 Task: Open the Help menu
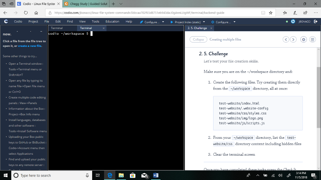point(129,22)
